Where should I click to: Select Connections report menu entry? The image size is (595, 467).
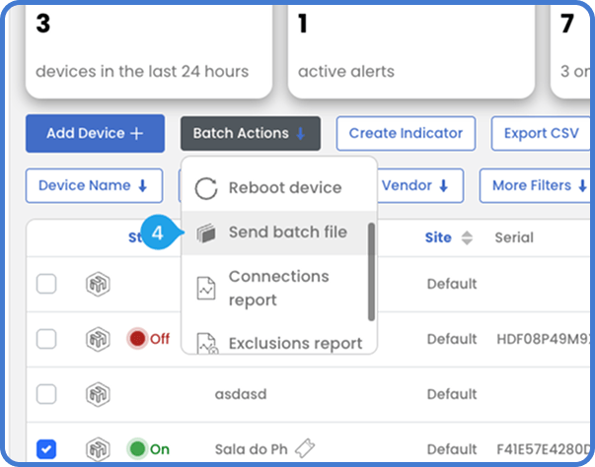coord(274,289)
